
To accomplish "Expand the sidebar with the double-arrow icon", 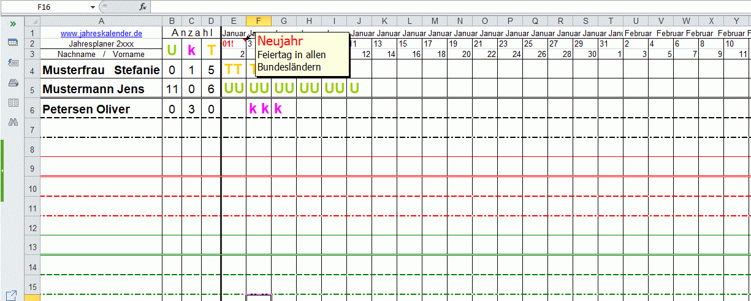I will pyautogui.click(x=13, y=23).
